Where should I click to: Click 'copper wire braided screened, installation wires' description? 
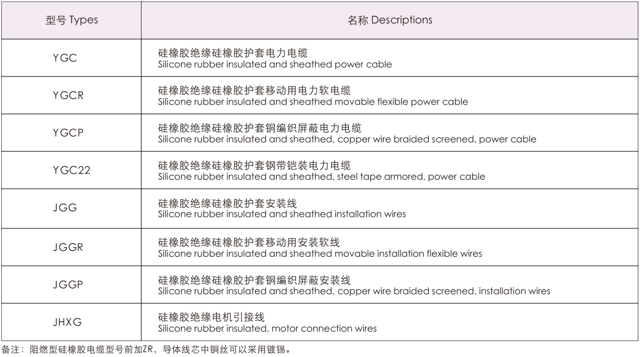[x=354, y=291]
